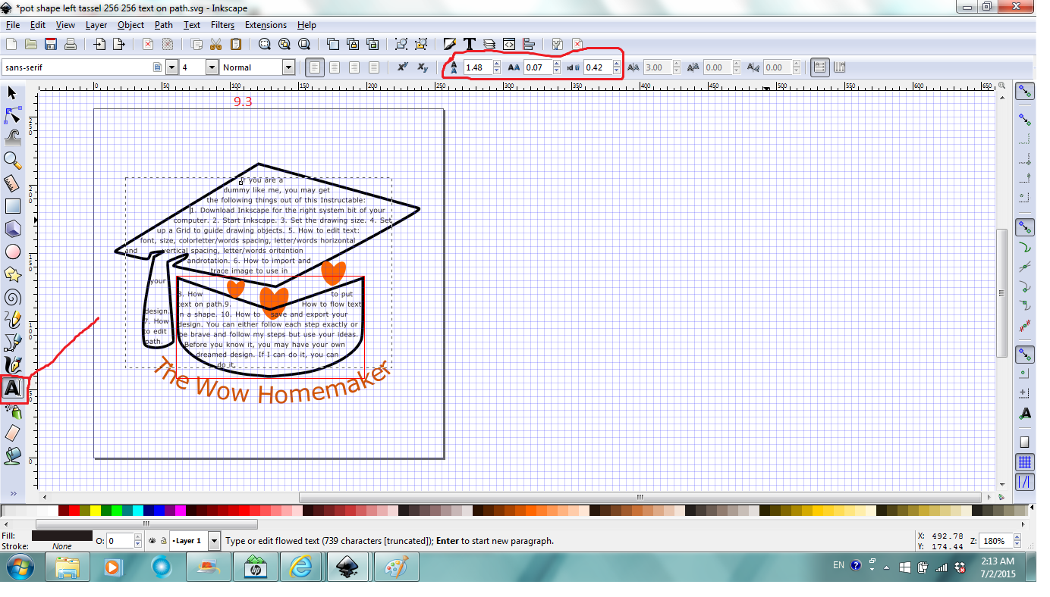The width and height of the screenshot is (1050, 597).
Task: Click the Paste clipboard icon
Action: tap(235, 44)
